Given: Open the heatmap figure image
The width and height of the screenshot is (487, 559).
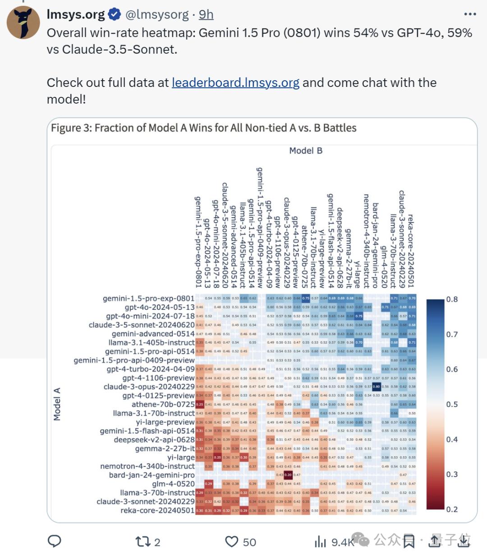Looking at the screenshot, I should [262, 320].
